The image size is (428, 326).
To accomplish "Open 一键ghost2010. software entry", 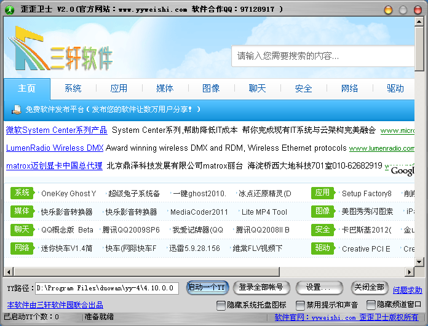I will tap(199, 194).
